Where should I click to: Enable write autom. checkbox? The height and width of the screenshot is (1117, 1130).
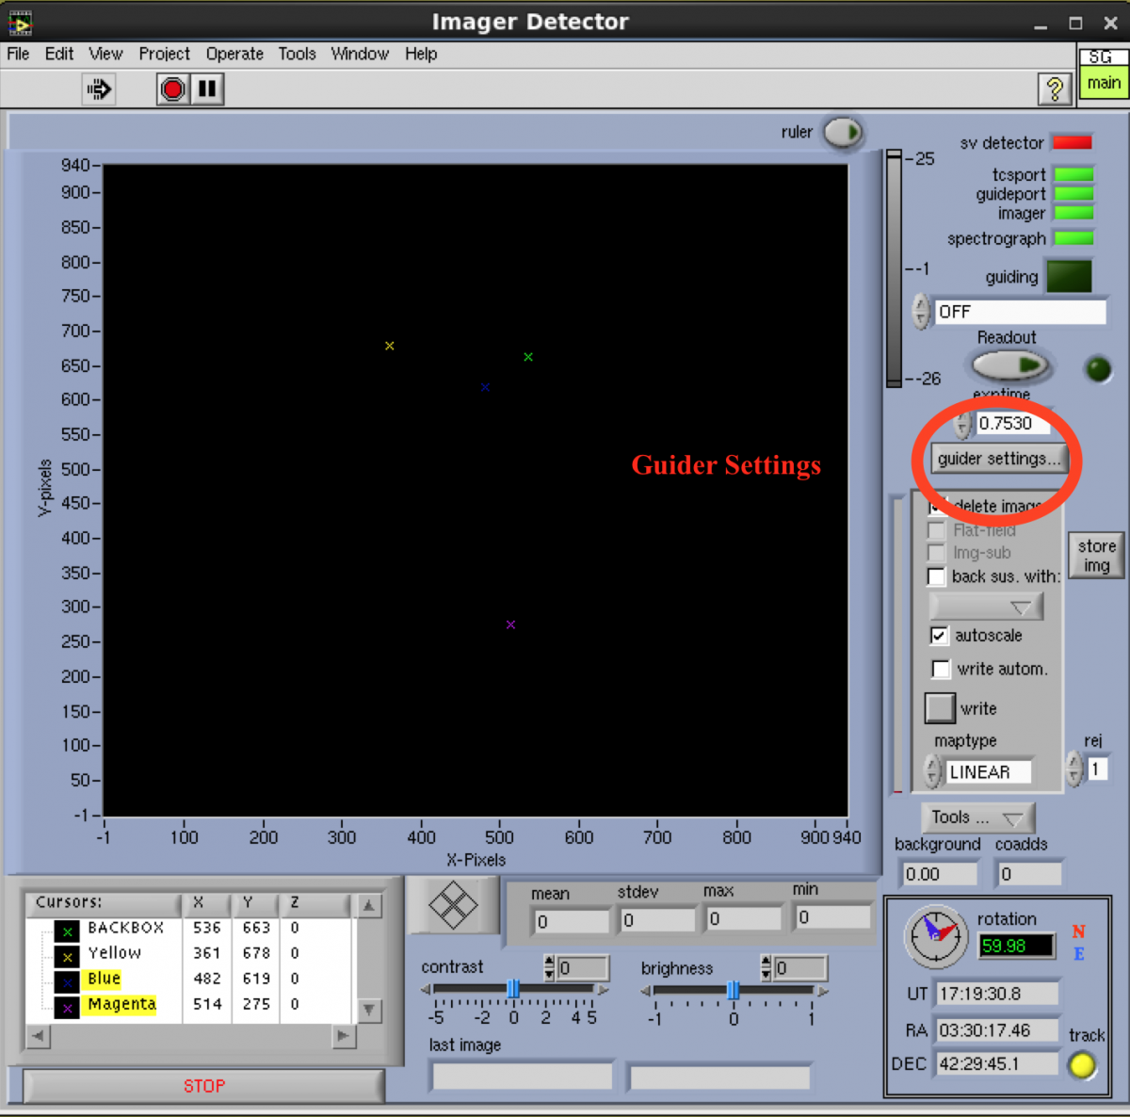click(x=941, y=669)
